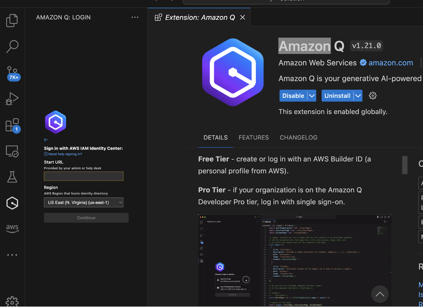Open the Region dropdown US East
423x307 pixels.
pyautogui.click(x=84, y=202)
